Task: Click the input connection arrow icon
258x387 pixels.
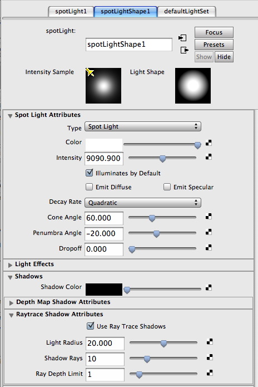Action: coord(182,38)
